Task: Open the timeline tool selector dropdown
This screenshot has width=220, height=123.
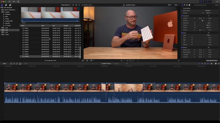Action: pos(26,64)
